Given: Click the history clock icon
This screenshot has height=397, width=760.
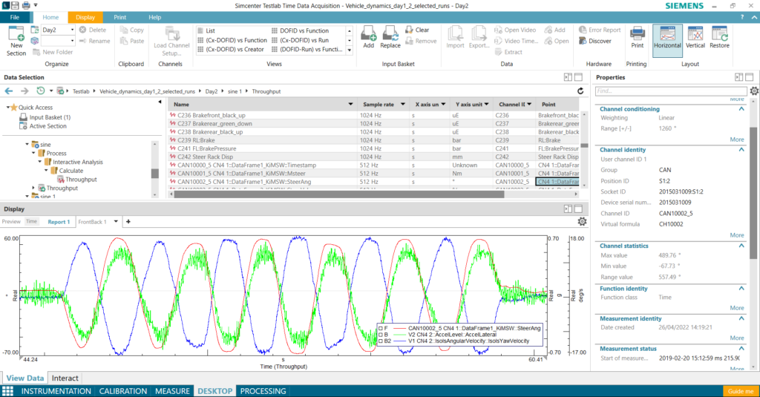Looking at the screenshot, I should [x=41, y=91].
